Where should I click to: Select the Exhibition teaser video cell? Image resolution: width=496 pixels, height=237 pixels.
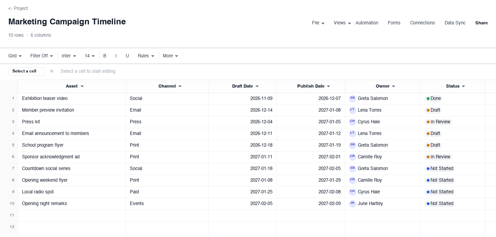pyautogui.click(x=72, y=99)
